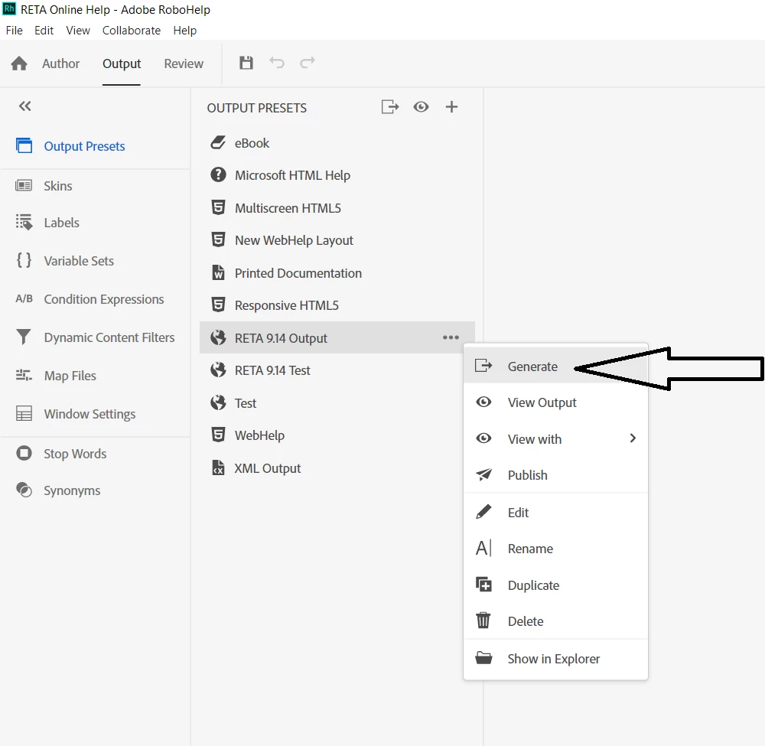Open the Output Presets sidebar panel
Image resolution: width=765 pixels, height=746 pixels.
[95, 146]
